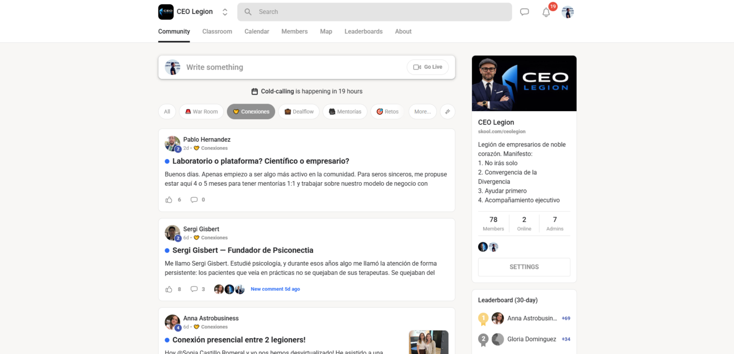Open the CEO Legion sidebar title
This screenshot has height=354, width=734.
496,122
